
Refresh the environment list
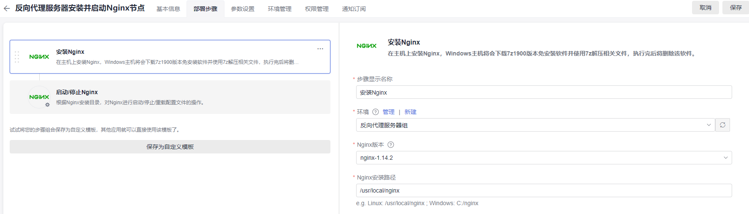click(x=722, y=125)
